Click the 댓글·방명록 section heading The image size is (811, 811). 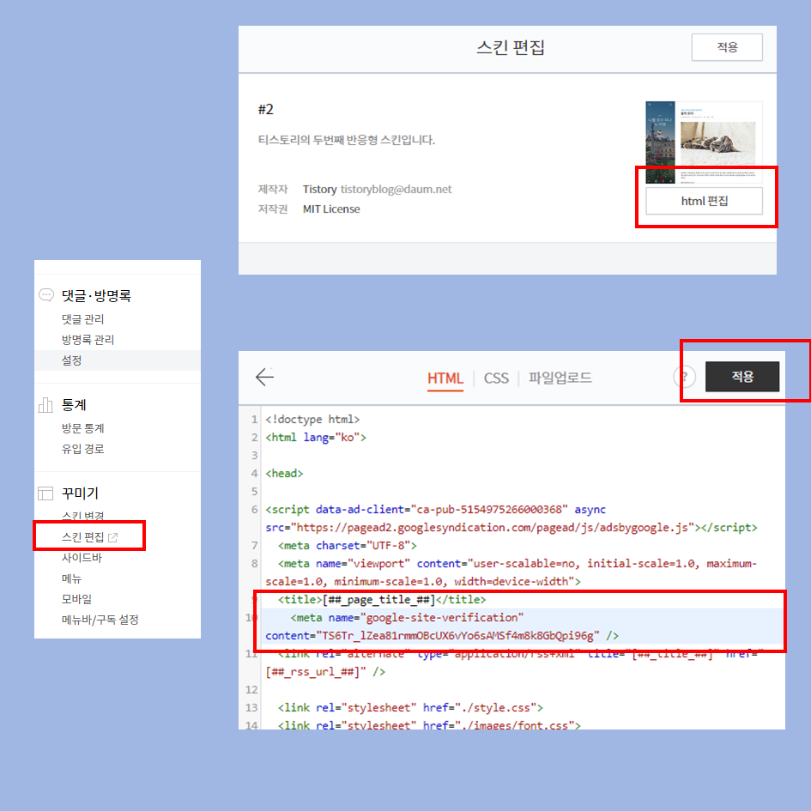tap(96, 295)
